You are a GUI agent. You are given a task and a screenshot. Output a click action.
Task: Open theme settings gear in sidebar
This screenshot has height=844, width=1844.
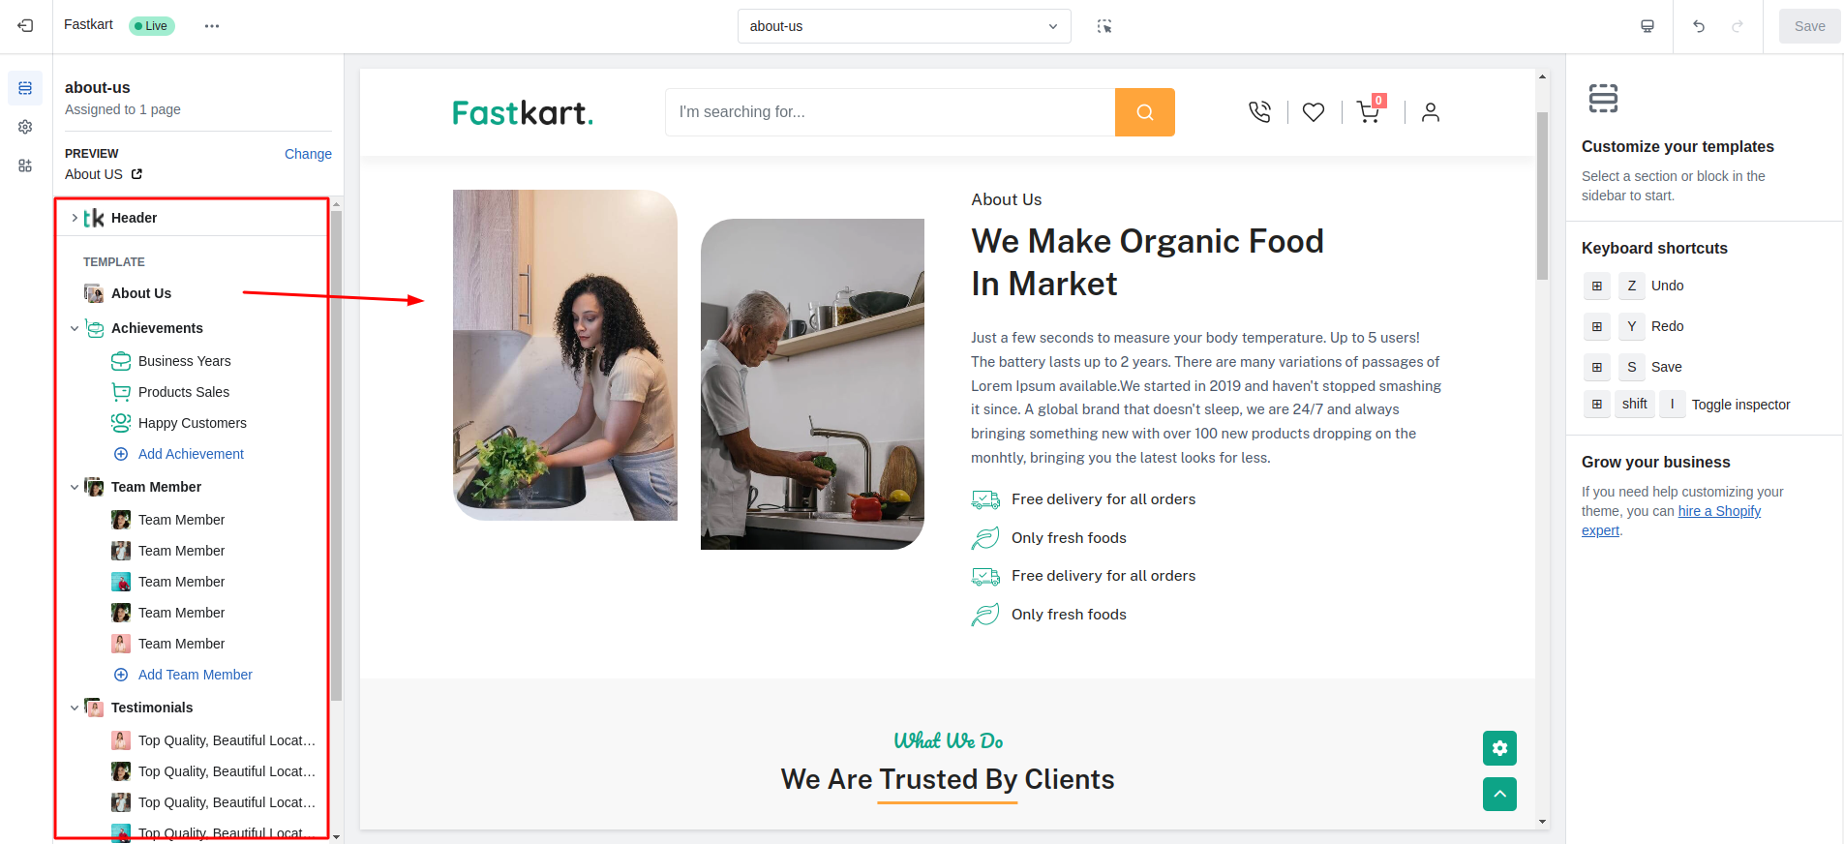(x=25, y=127)
